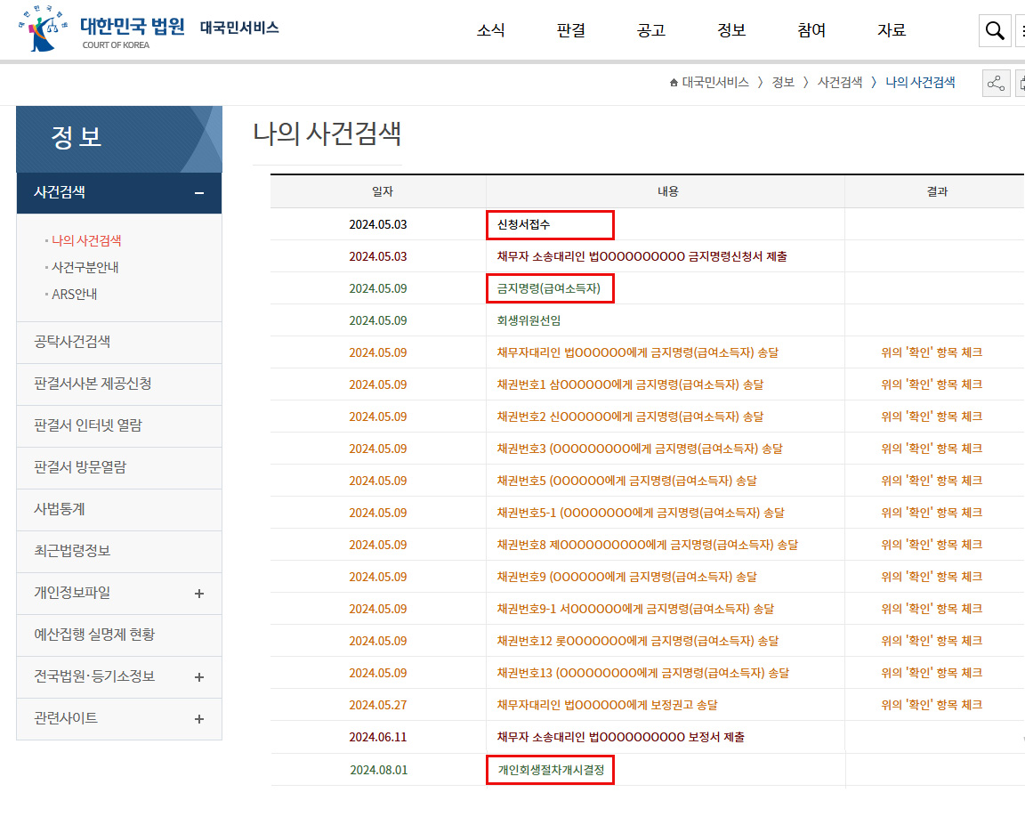Screen dimensions: 1025x817
Task: Open 사건구분안내 sidebar link
Action: [x=85, y=267]
